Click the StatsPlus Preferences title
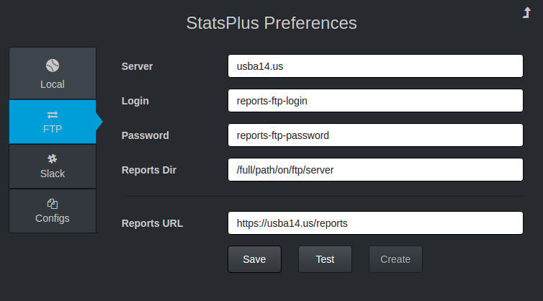Image resolution: width=543 pixels, height=301 pixels. [271, 23]
